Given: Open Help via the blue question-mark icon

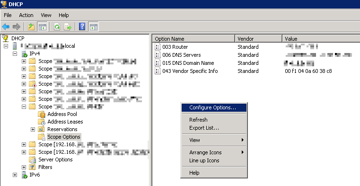Looking at the screenshot, I should [x=82, y=27].
